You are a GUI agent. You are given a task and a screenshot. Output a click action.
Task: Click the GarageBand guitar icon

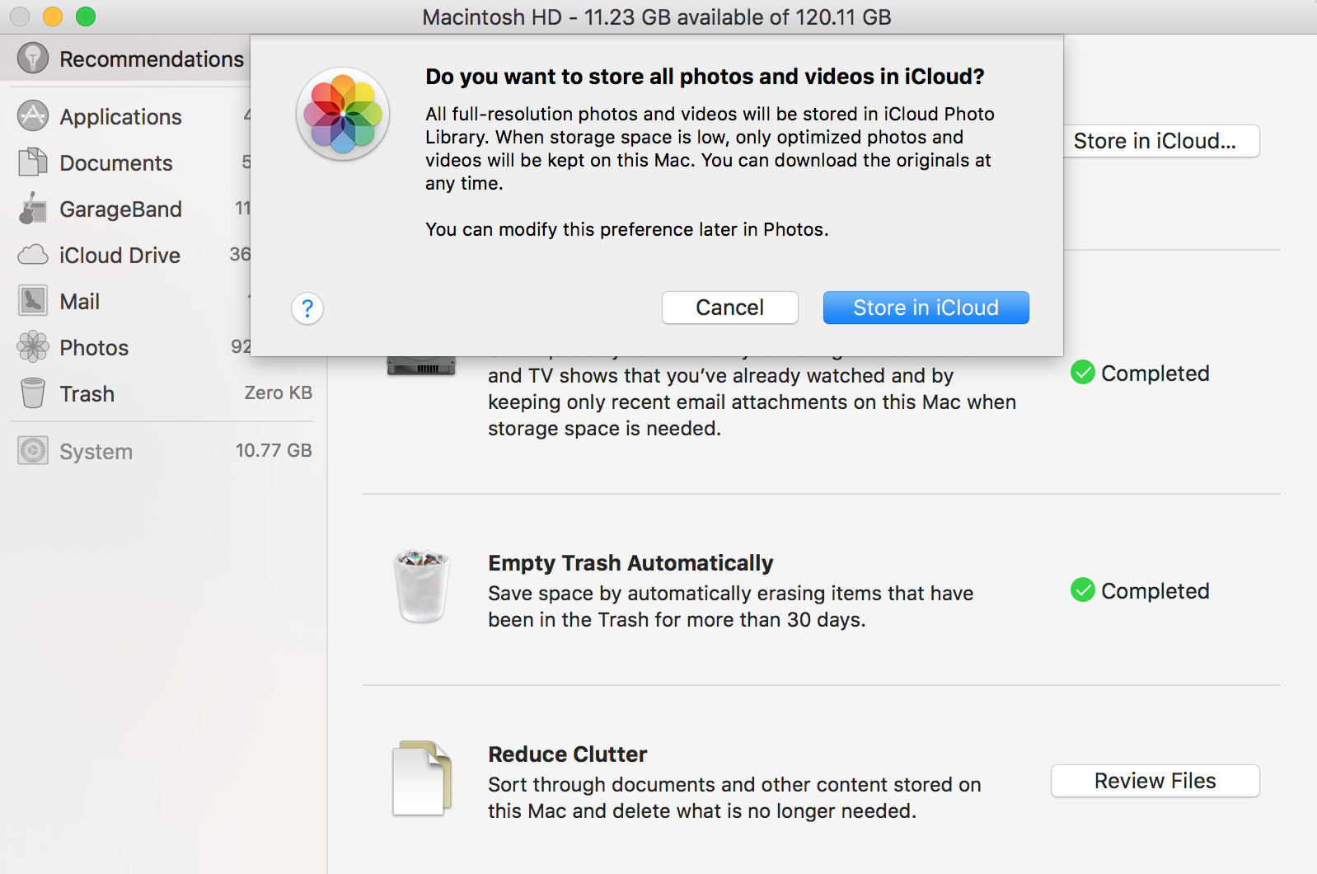(33, 209)
